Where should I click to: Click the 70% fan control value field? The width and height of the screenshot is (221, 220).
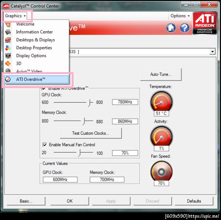[x=125, y=153]
